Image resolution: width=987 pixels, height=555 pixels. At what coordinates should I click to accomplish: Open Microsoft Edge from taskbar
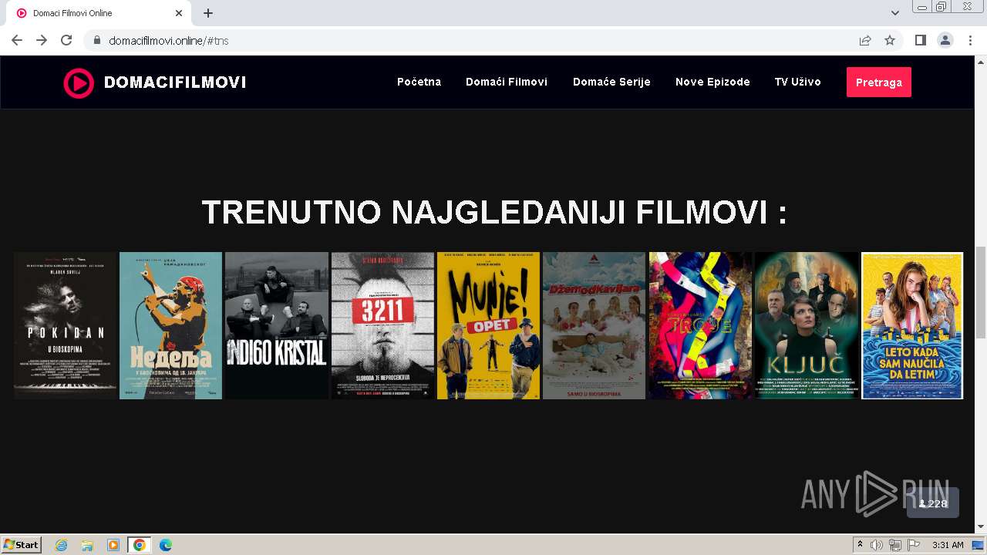(166, 545)
